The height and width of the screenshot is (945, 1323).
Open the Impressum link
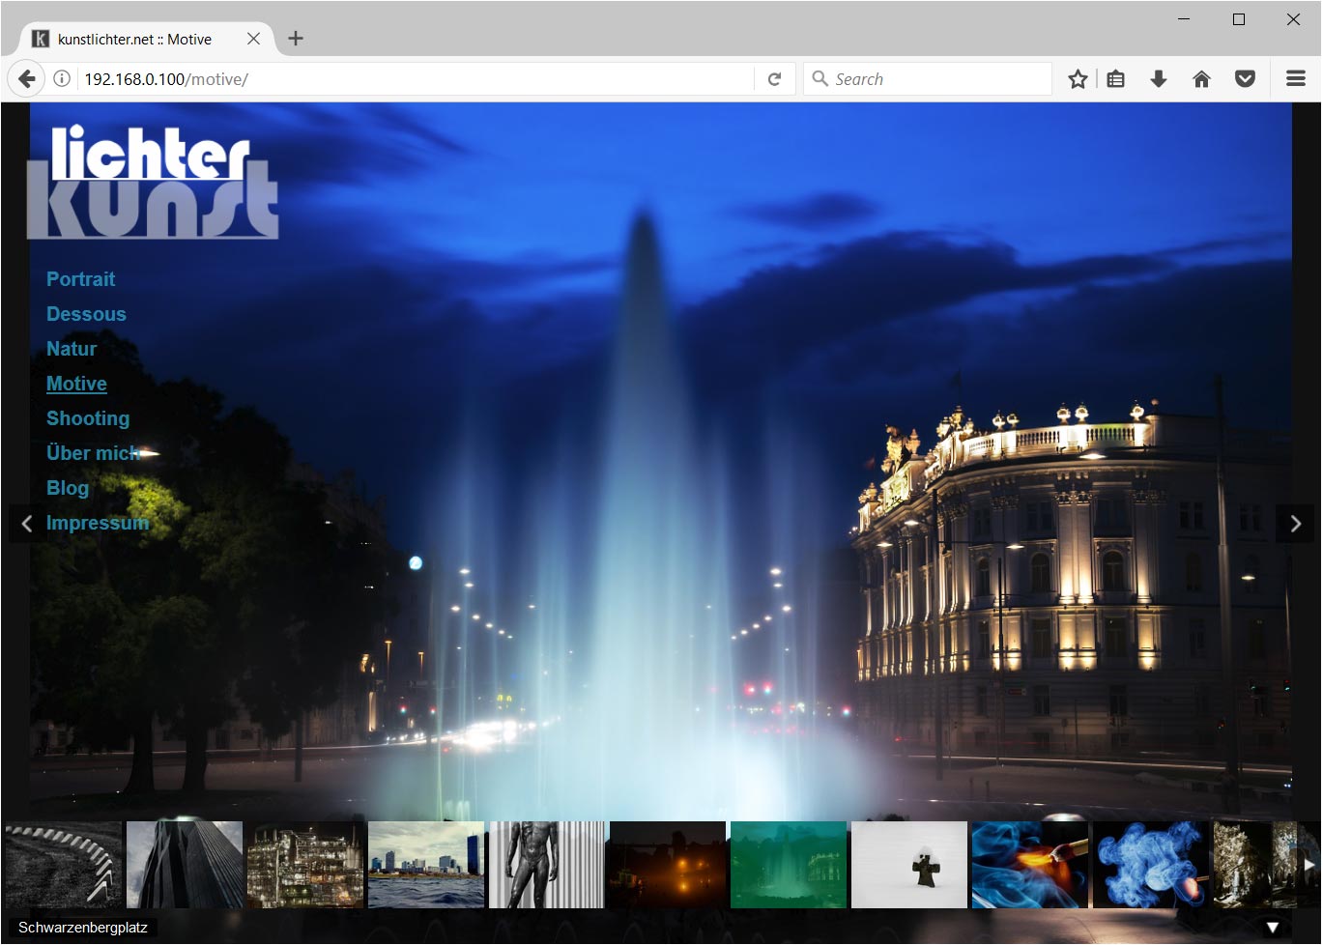(98, 523)
